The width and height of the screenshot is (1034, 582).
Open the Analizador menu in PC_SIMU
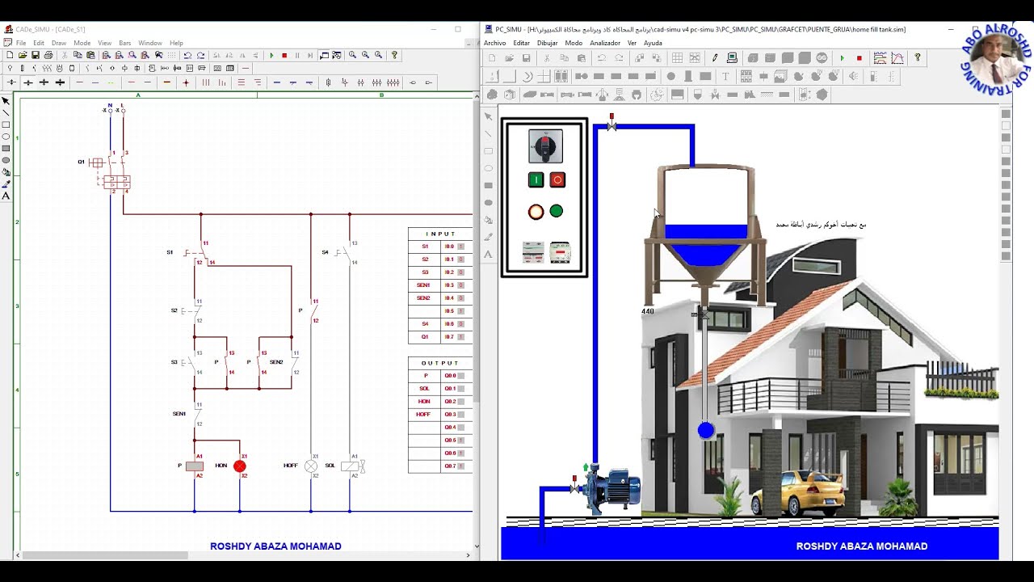coord(605,43)
